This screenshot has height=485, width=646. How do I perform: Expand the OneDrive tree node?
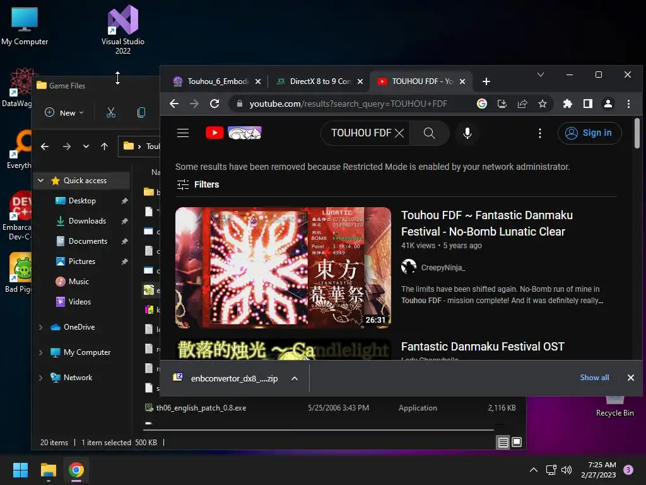[x=40, y=327]
